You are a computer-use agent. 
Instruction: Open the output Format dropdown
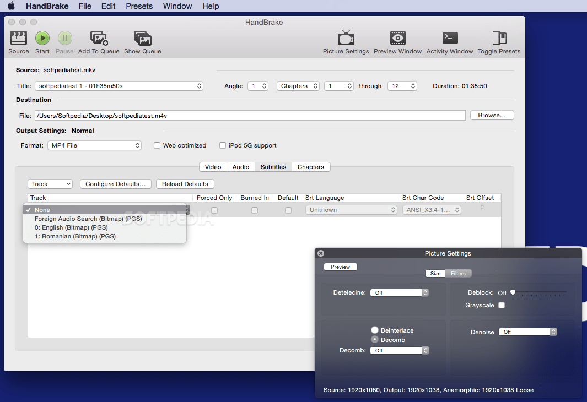click(94, 145)
